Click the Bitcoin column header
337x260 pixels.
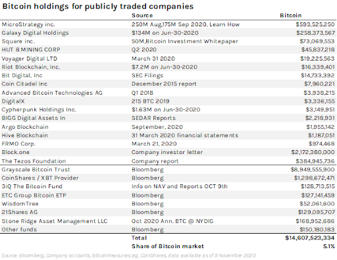[291, 15]
